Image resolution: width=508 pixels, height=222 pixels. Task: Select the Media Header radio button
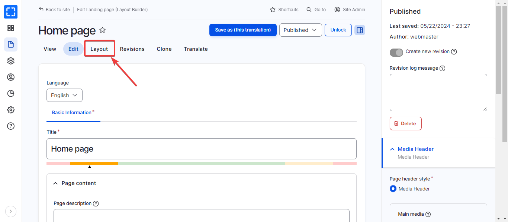pyautogui.click(x=393, y=189)
